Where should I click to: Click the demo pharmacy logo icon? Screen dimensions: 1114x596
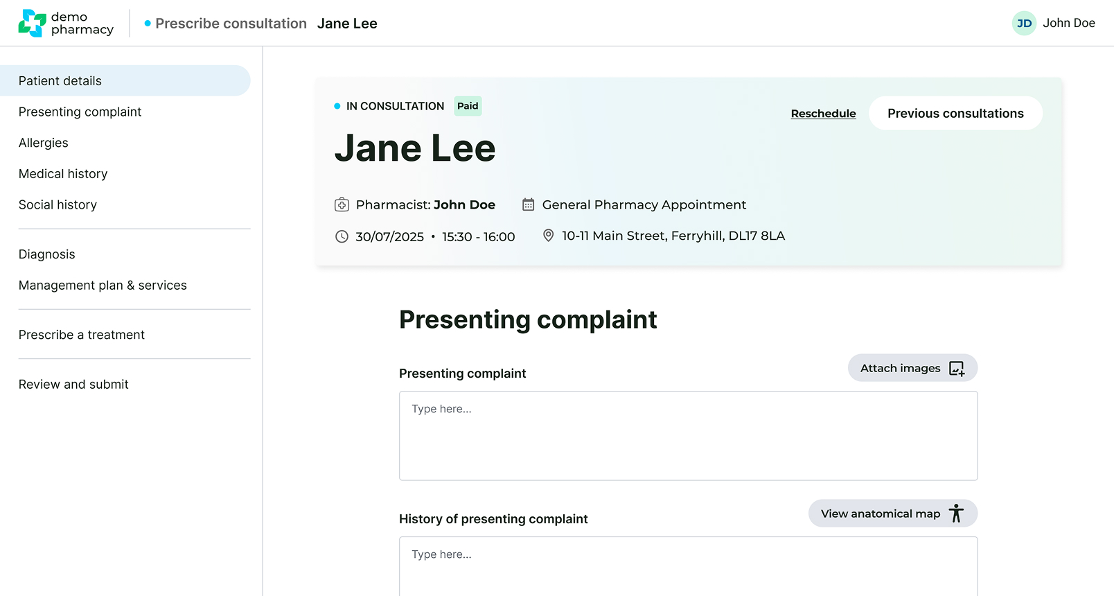click(x=32, y=23)
